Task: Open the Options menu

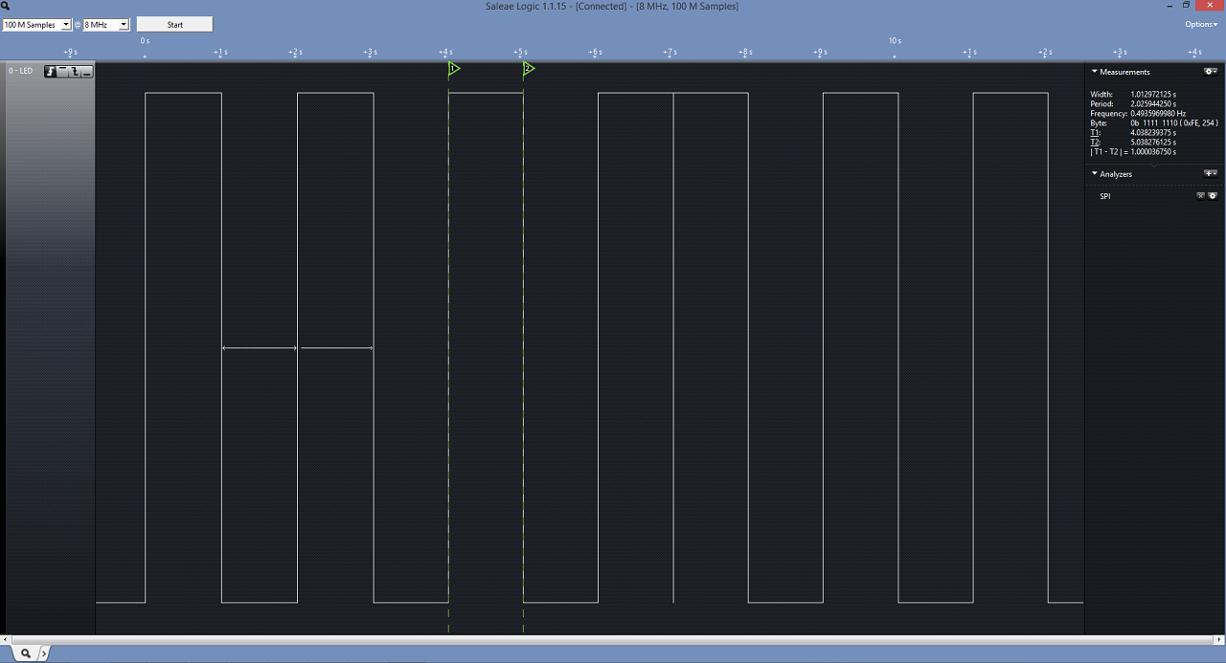Action: click(1201, 25)
